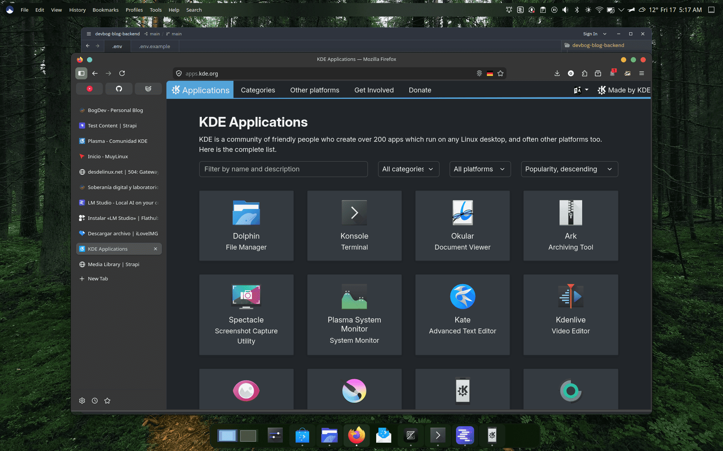Switch to the BogDev - Personal Blog tab

click(119, 110)
